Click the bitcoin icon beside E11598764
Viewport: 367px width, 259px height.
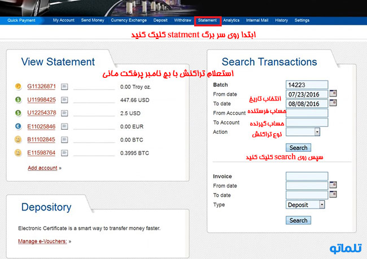pyautogui.click(x=18, y=153)
